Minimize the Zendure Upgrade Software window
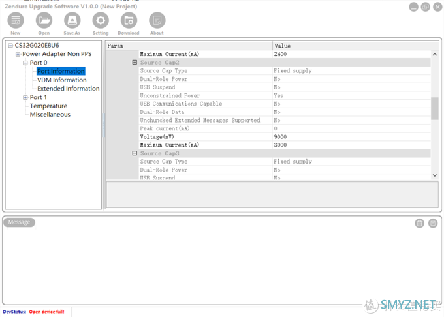Viewport: 444px width, 317px height. (413, 7)
